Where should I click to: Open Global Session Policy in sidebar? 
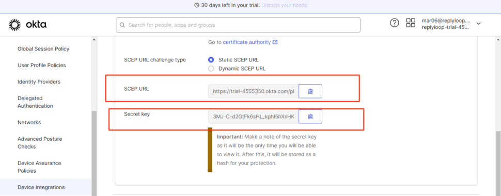pyautogui.click(x=43, y=49)
